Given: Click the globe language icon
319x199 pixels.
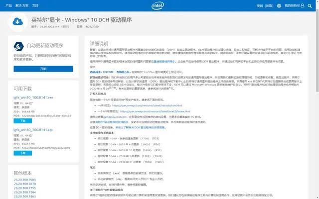Looking at the screenshot, I should (279, 5).
